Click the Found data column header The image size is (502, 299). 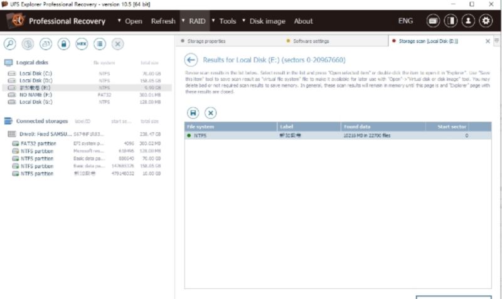(x=383, y=127)
